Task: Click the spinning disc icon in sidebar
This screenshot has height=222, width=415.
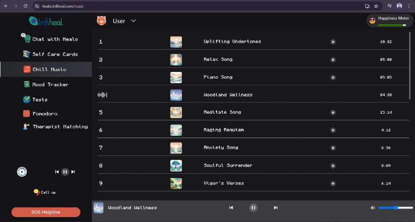Action: coord(22,172)
